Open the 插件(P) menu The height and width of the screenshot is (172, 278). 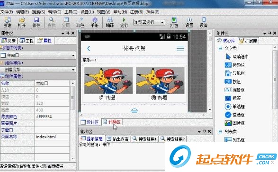click(x=153, y=12)
